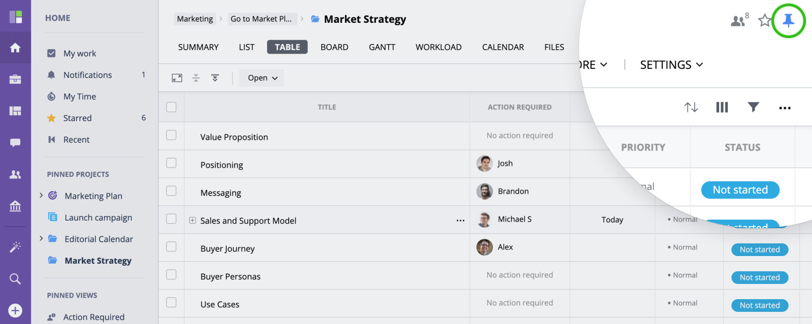The width and height of the screenshot is (812, 324).
Task: Open Launch campaign pinned project
Action: tap(98, 218)
